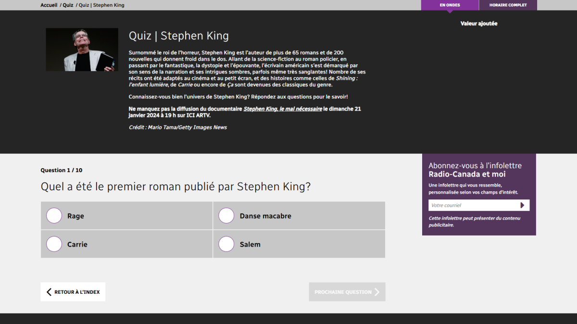Click the Stephen King photo thumbnail
The image size is (577, 324).
(82, 50)
